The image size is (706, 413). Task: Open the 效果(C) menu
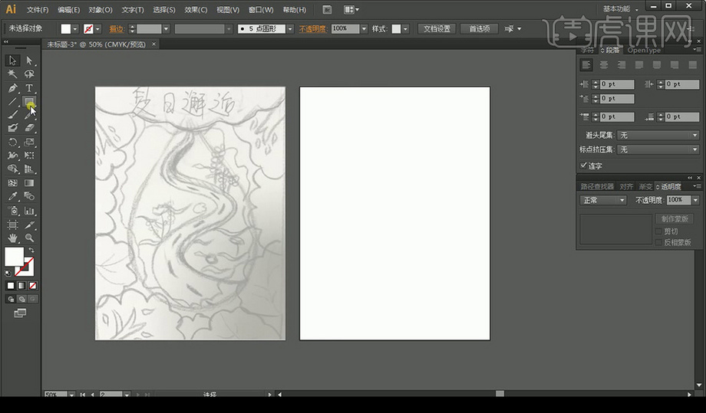tap(196, 10)
